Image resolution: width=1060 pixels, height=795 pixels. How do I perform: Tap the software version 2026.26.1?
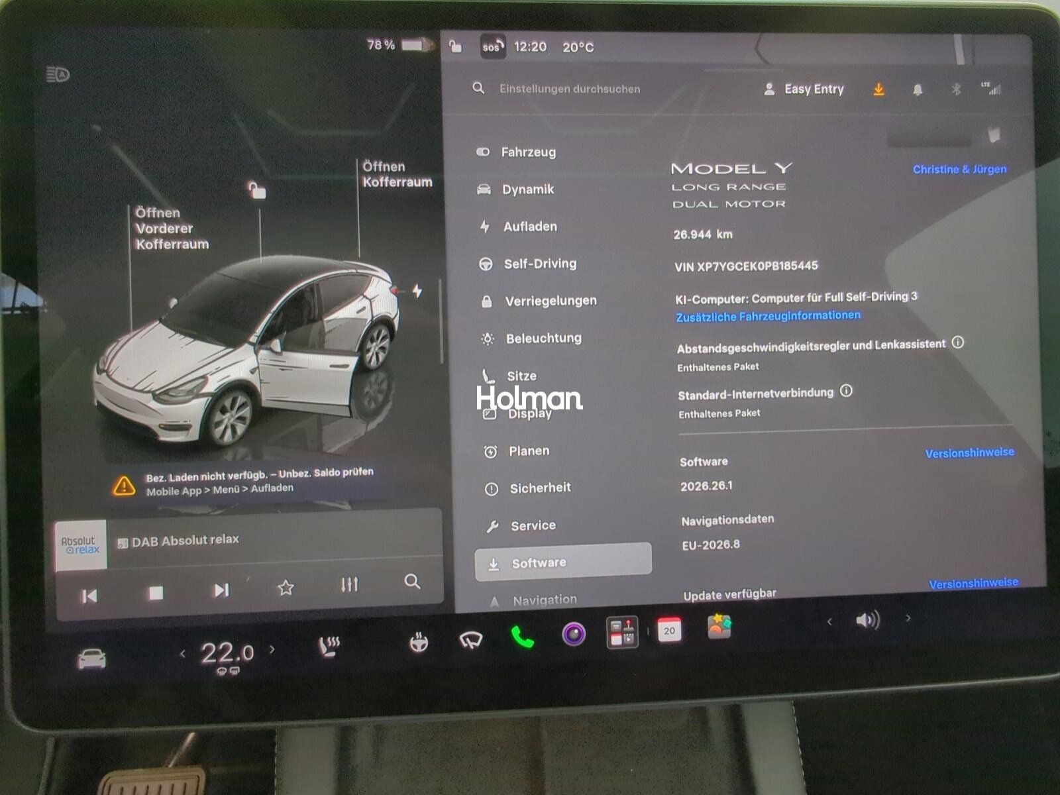coord(706,486)
